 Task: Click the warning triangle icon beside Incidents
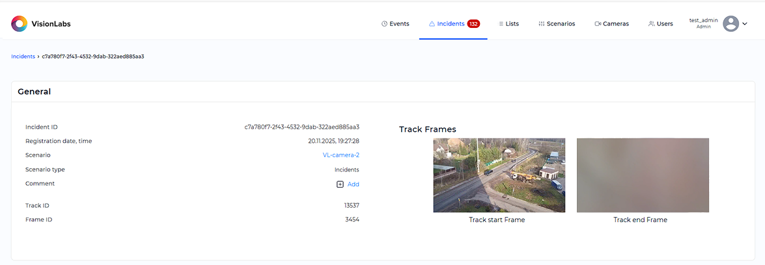tap(432, 24)
